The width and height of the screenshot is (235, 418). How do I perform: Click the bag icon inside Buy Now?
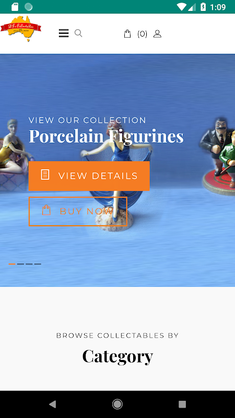46,210
